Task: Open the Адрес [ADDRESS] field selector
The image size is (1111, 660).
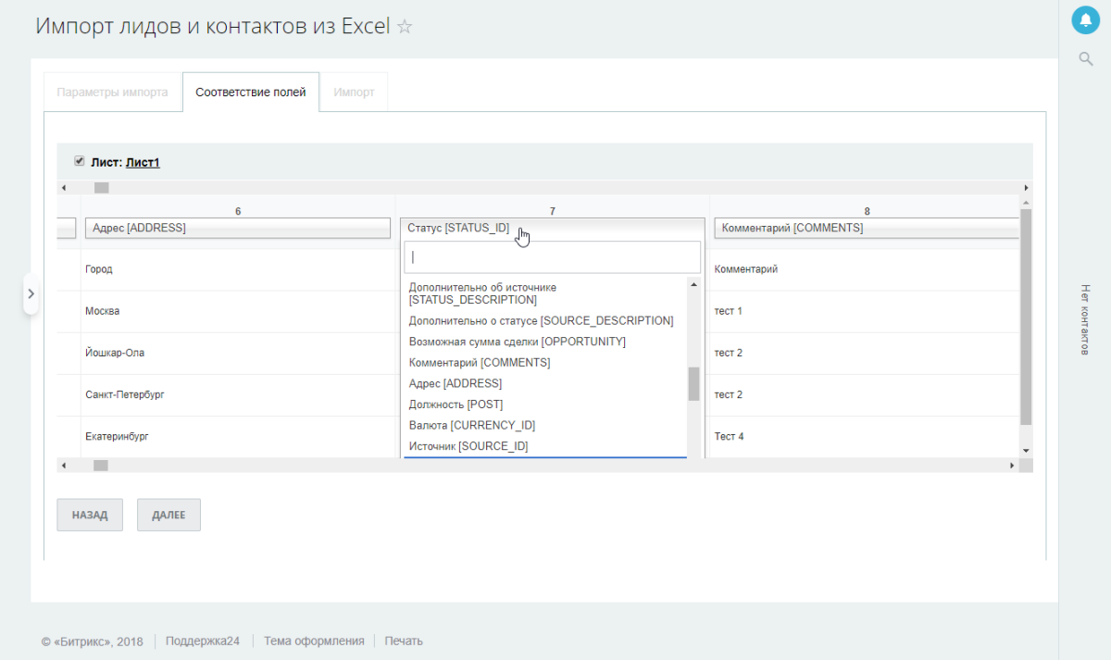Action: click(x=237, y=228)
